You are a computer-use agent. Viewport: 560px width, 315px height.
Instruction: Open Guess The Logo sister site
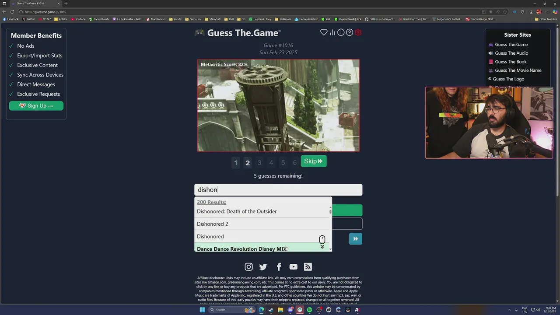[x=508, y=79]
